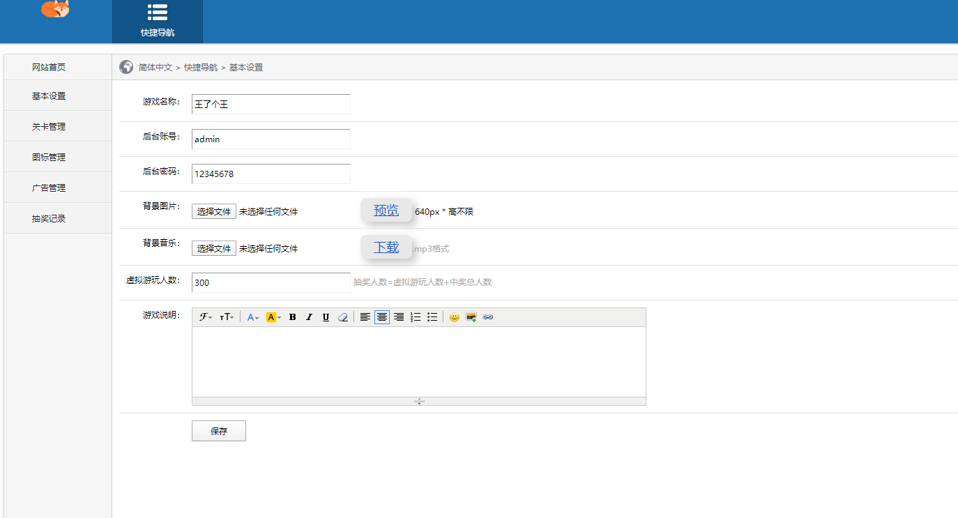The image size is (958, 518).
Task: Click the eraser clear-formatting icon
Action: click(342, 317)
